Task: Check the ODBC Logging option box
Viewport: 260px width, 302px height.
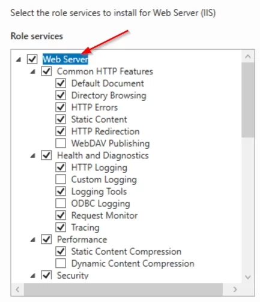Action: pos(61,204)
